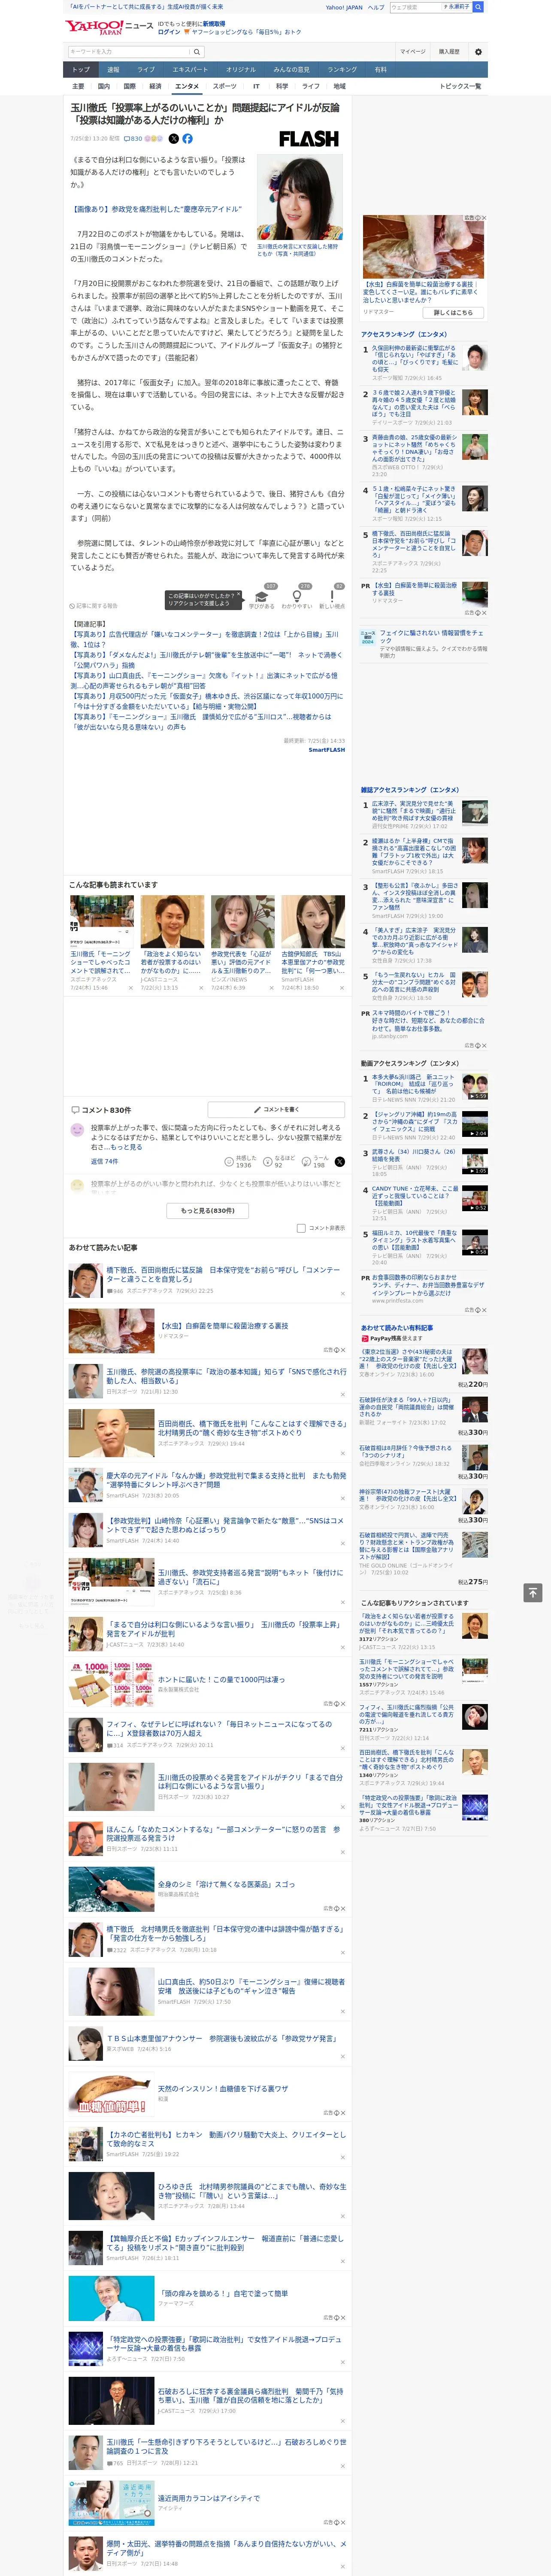
Task: Share first comment on X
Action: click(339, 1162)
